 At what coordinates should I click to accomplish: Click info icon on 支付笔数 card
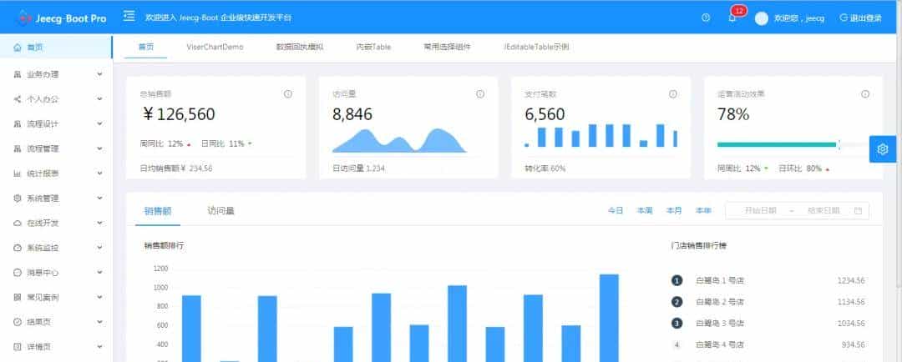click(672, 94)
